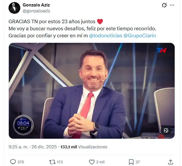Open the @todonoticias mention link
This screenshot has width=182, height=166.
106,36
